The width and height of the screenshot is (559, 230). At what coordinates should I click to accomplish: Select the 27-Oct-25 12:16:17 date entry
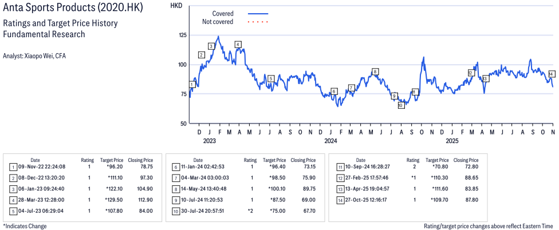pyautogui.click(x=373, y=200)
